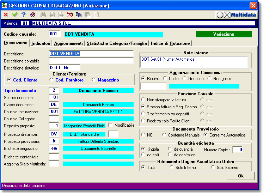Select the Magazzino radio button
Screen dimensions: 263x194
point(93,80)
